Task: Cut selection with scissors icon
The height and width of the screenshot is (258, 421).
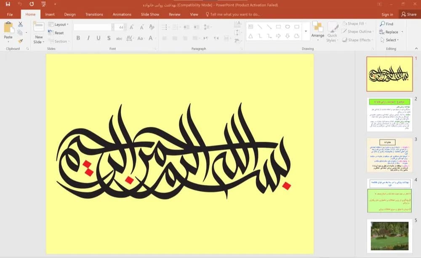Action: [20, 24]
